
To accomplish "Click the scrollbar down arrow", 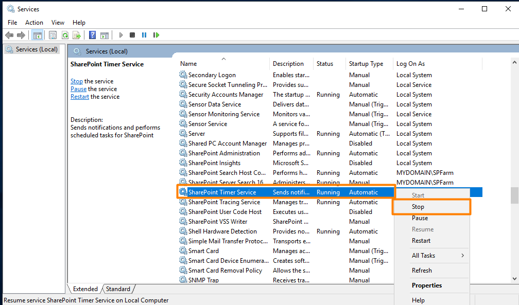I will coord(514,279).
